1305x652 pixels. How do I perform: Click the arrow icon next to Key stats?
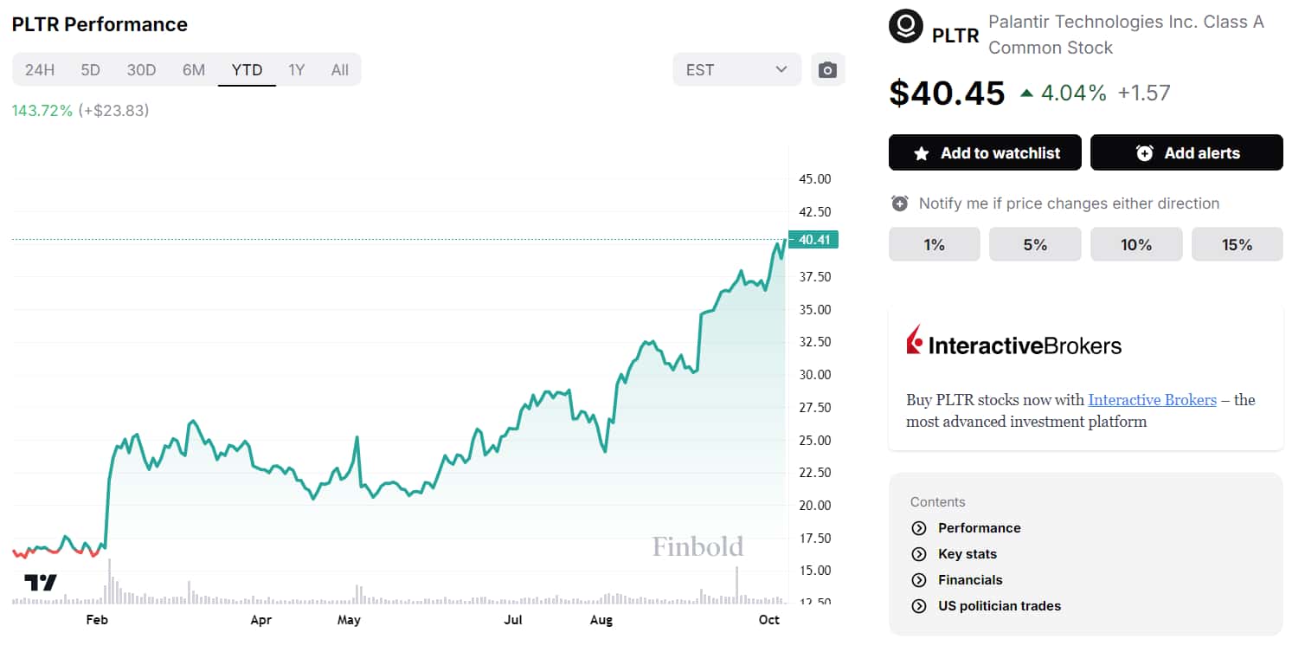coord(918,554)
